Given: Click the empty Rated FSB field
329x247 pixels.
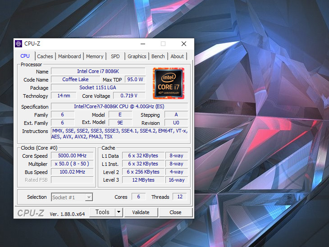Looking at the screenshot, I should (72, 180).
